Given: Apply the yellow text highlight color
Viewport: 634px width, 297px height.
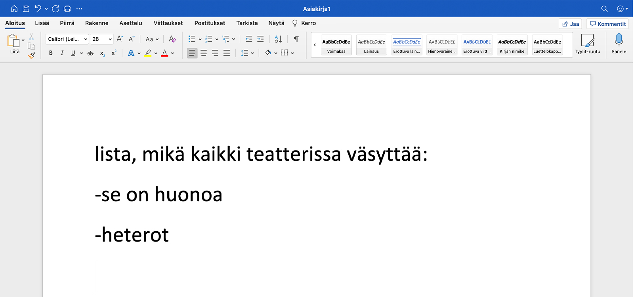Looking at the screenshot, I should click(x=148, y=53).
